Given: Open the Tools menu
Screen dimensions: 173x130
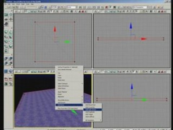Looking at the screenshot, I should pyautogui.click(x=28, y=4).
